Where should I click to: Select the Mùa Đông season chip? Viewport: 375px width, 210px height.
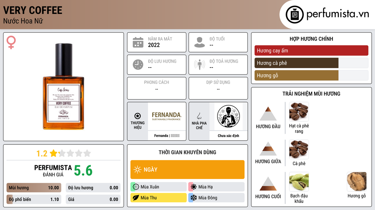click(x=216, y=198)
